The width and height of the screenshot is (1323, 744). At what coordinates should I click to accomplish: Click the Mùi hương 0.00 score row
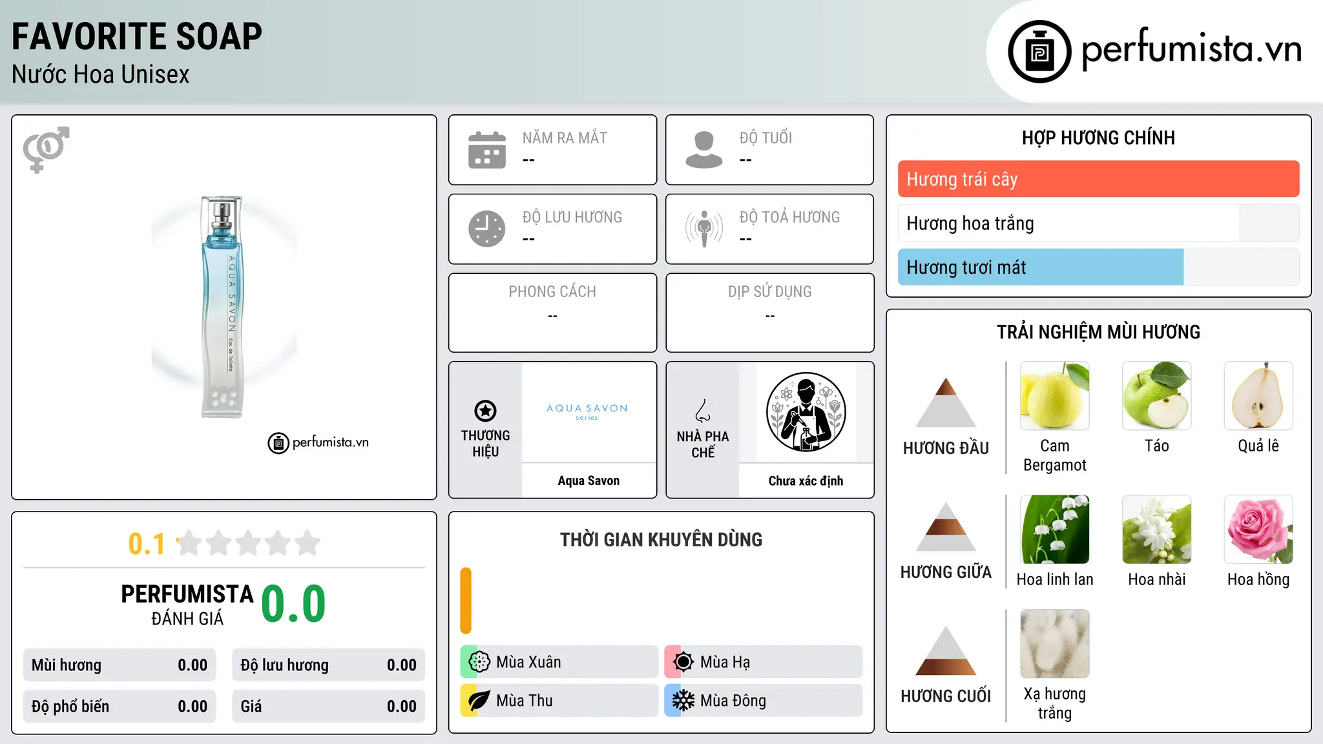[x=120, y=665]
